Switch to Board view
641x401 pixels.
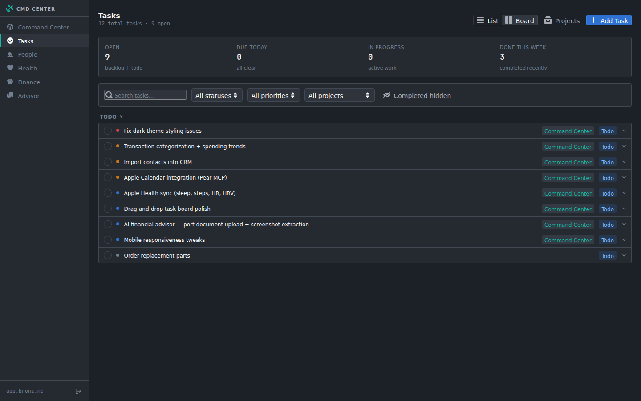click(x=519, y=20)
